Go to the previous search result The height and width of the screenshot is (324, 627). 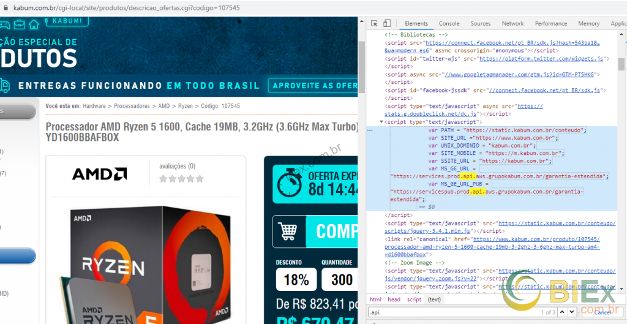[x=563, y=312]
